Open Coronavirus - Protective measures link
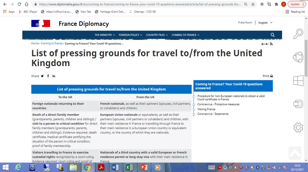 [x=218, y=104]
